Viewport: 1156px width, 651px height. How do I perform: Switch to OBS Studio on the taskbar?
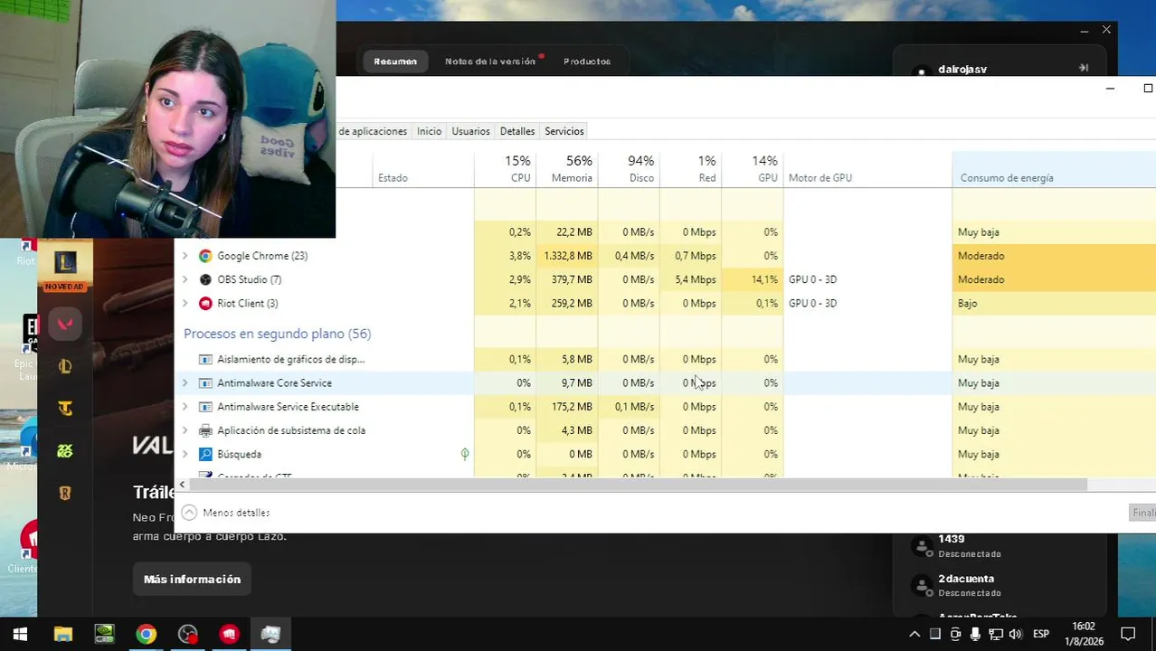(x=187, y=634)
